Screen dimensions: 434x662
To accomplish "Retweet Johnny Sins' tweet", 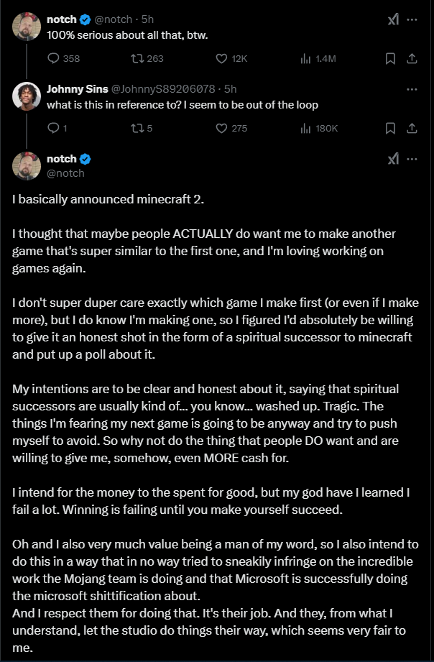I will click(x=142, y=128).
